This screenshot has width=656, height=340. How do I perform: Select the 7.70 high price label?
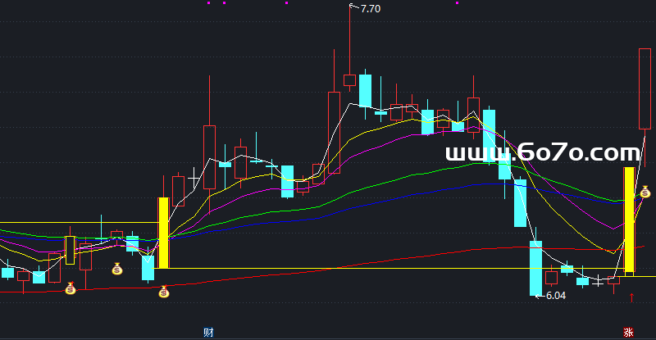pos(368,9)
